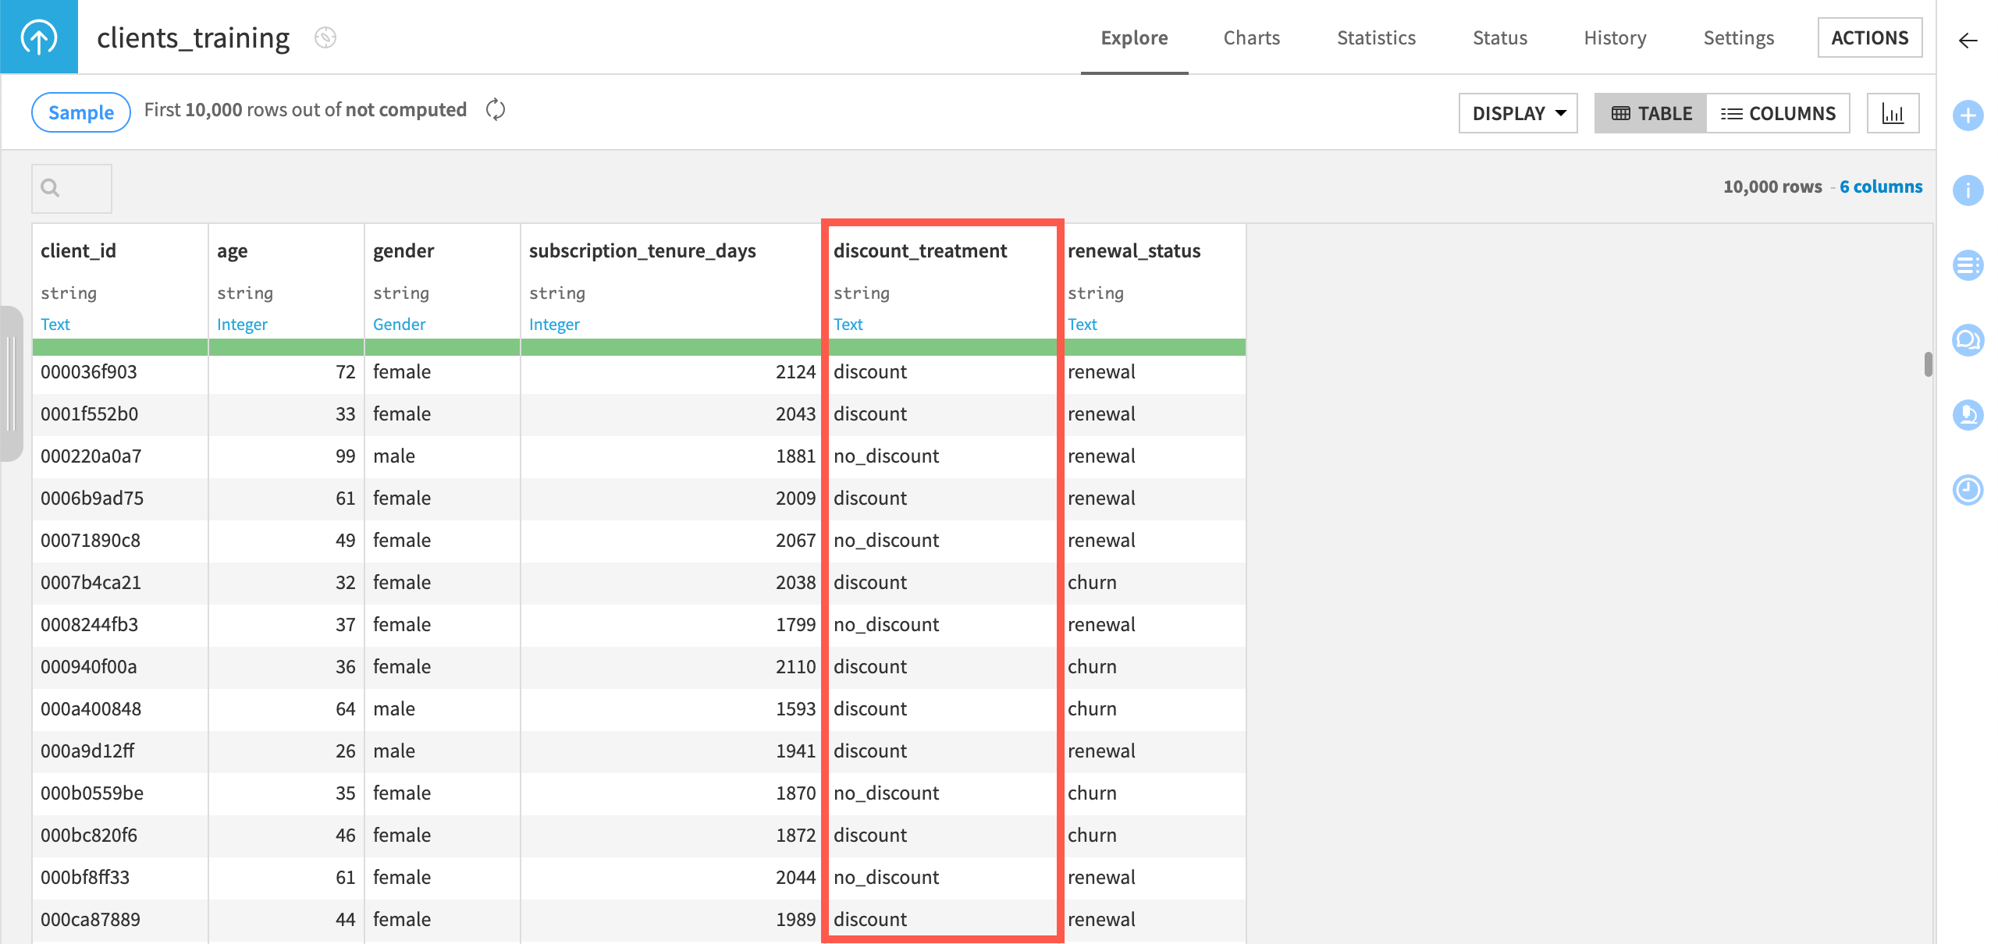Screen dimensions: 1998x944
Task: Open the Text meaning under discount_treatment
Action: [848, 324]
